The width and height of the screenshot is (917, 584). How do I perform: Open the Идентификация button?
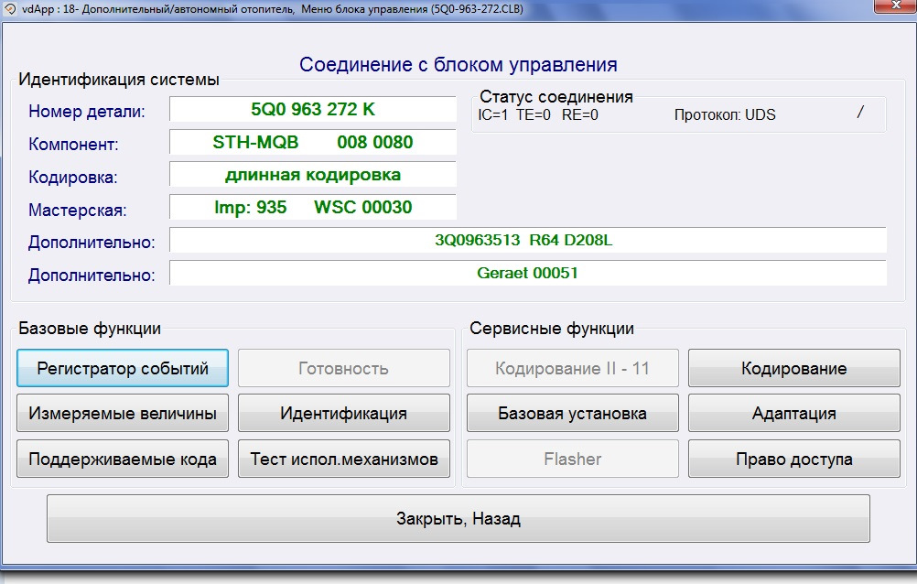344,413
